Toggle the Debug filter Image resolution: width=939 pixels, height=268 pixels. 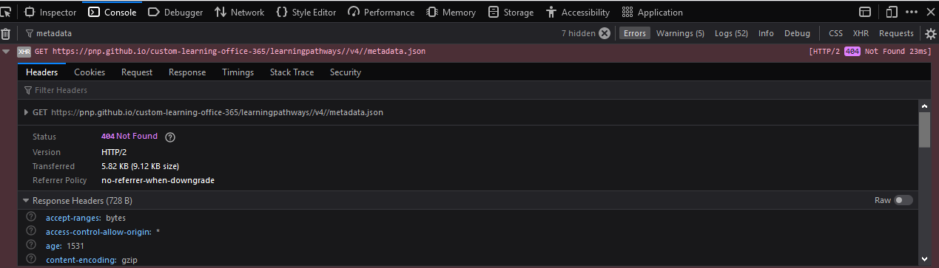pos(797,33)
